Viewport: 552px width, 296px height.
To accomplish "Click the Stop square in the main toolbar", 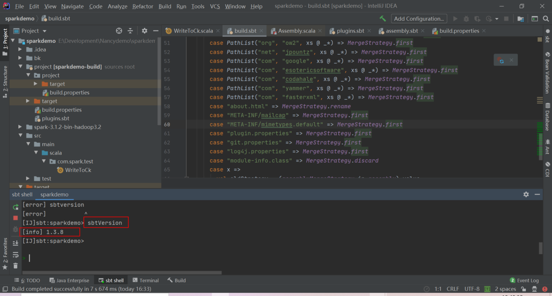I will 506,19.
